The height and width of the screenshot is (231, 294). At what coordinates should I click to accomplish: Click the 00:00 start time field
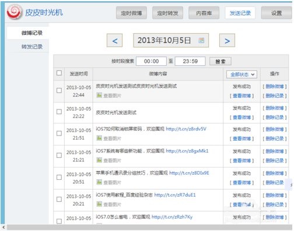[x=151, y=61]
